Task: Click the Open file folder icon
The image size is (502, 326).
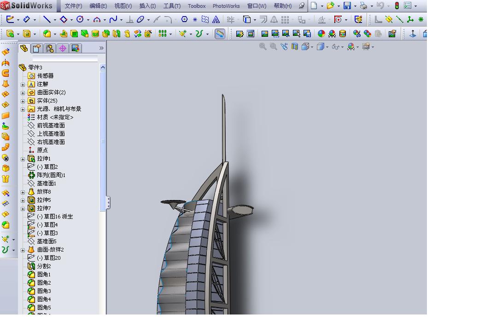Action: point(330,6)
